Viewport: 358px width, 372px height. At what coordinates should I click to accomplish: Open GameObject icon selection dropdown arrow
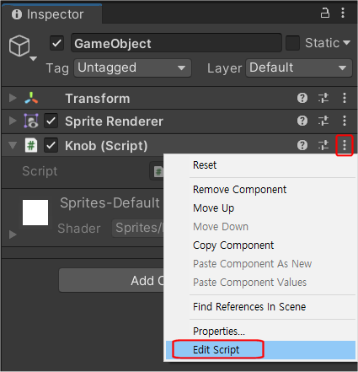(x=34, y=59)
